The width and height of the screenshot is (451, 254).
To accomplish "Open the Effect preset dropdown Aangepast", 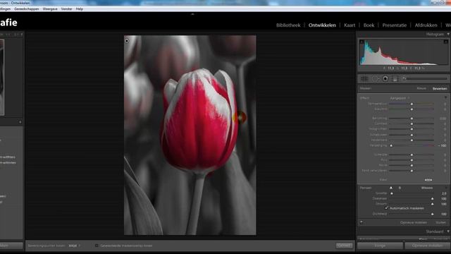I will click(400, 98).
